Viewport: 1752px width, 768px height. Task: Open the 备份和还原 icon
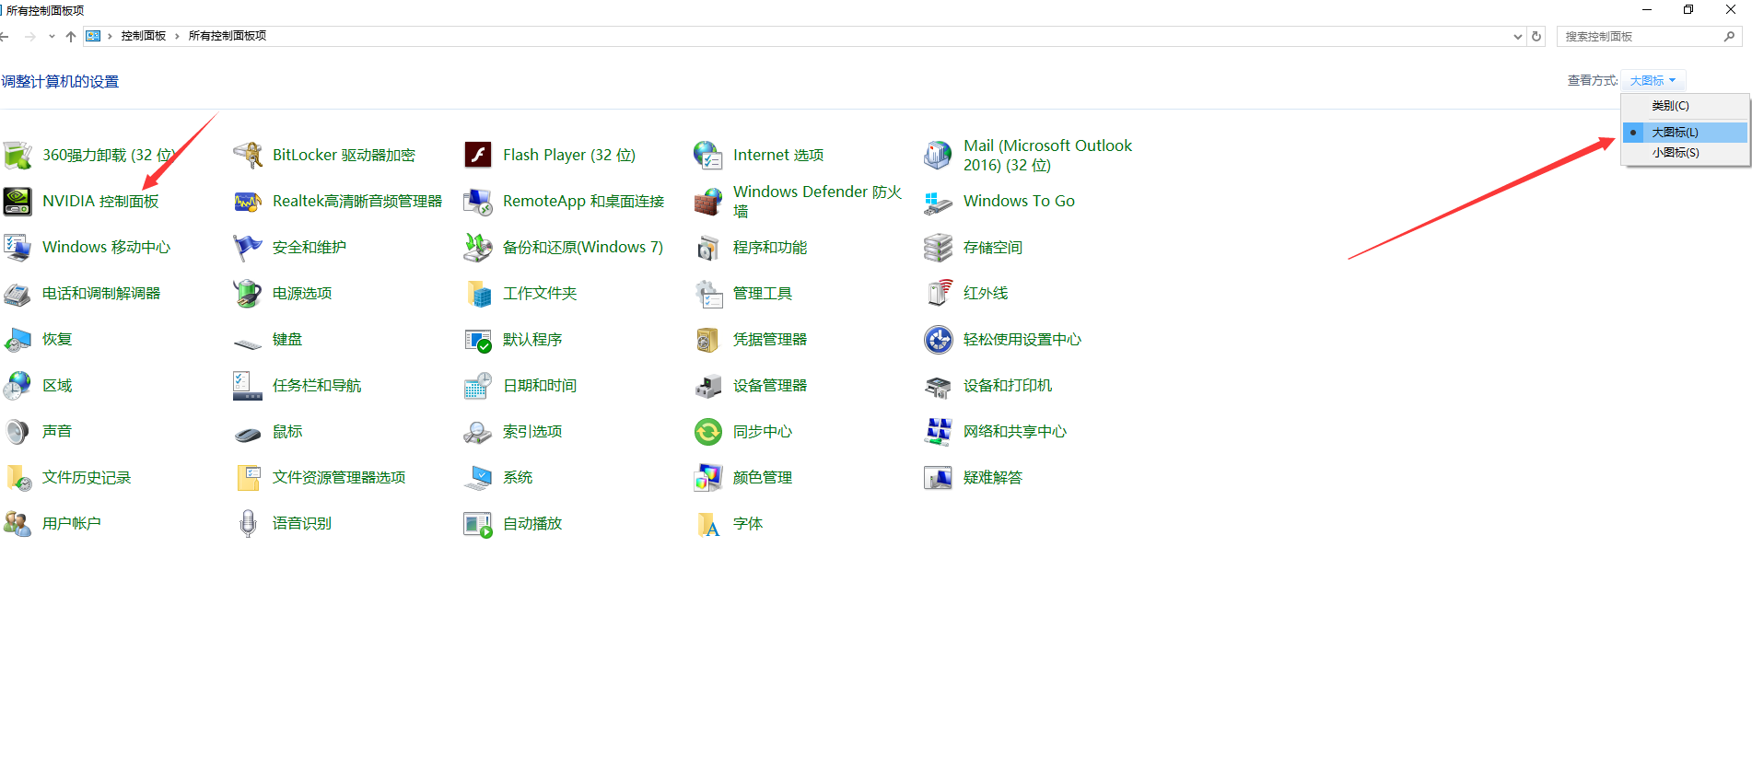478,247
